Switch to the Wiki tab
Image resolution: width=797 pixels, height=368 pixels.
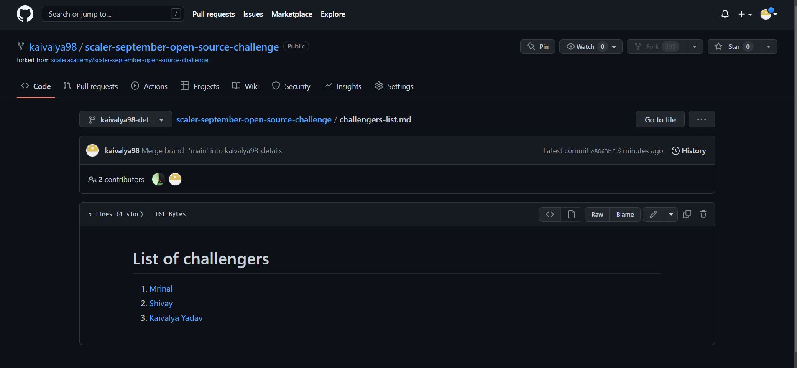(x=245, y=86)
